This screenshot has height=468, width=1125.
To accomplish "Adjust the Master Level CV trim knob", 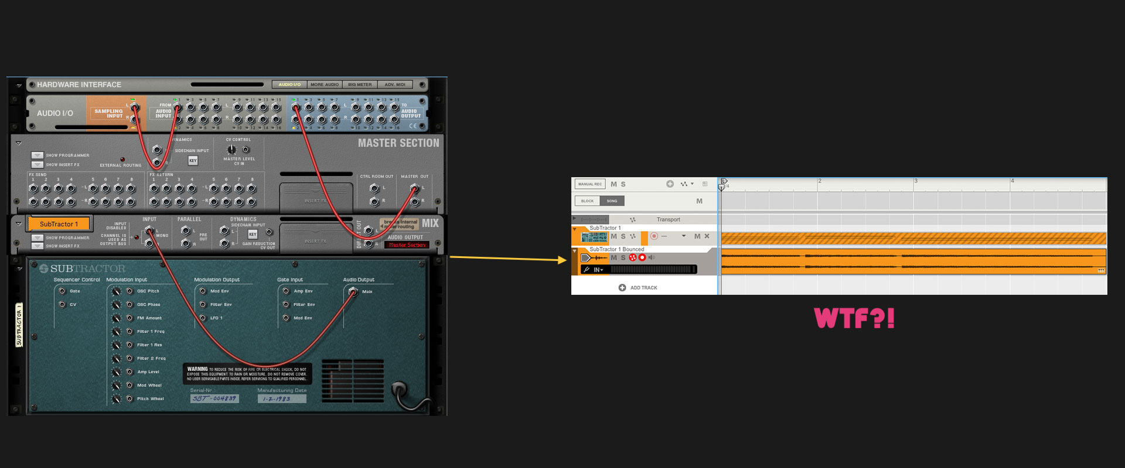I will 232,150.
